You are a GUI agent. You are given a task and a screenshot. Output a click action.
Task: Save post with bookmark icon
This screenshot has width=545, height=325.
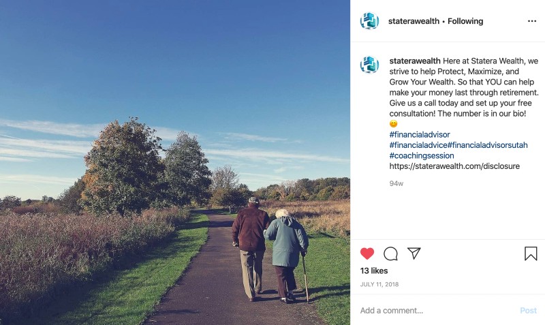tap(531, 253)
